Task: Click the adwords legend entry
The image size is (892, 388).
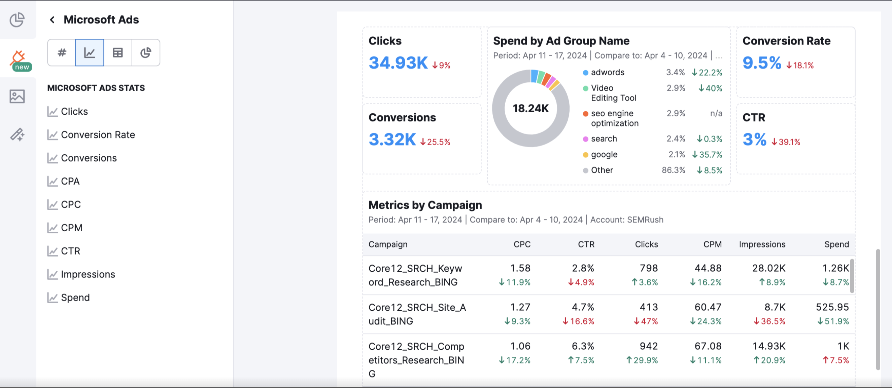Action: pos(608,72)
